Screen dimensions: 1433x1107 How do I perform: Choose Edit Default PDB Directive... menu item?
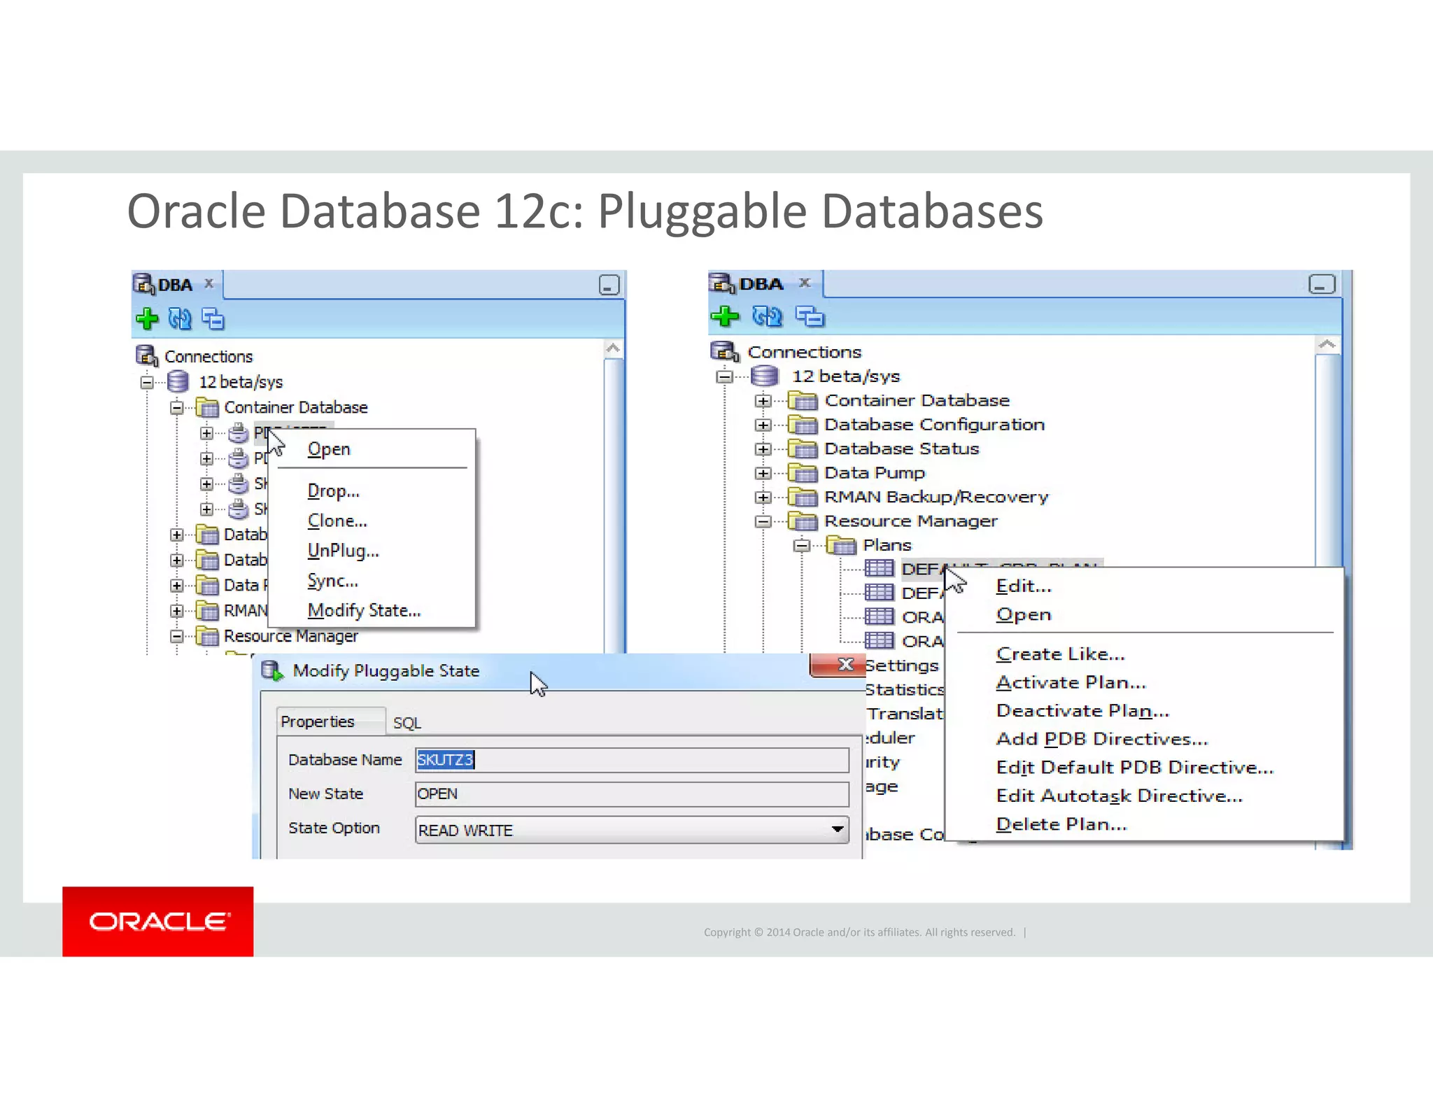[1134, 768]
